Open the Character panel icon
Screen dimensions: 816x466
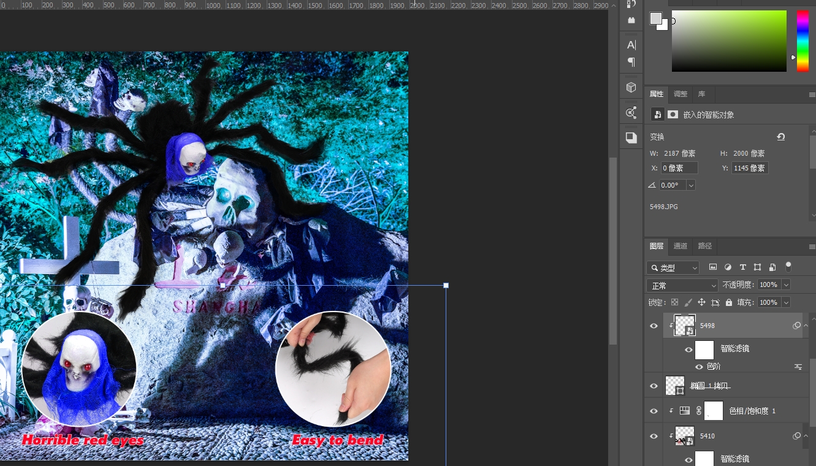(631, 45)
